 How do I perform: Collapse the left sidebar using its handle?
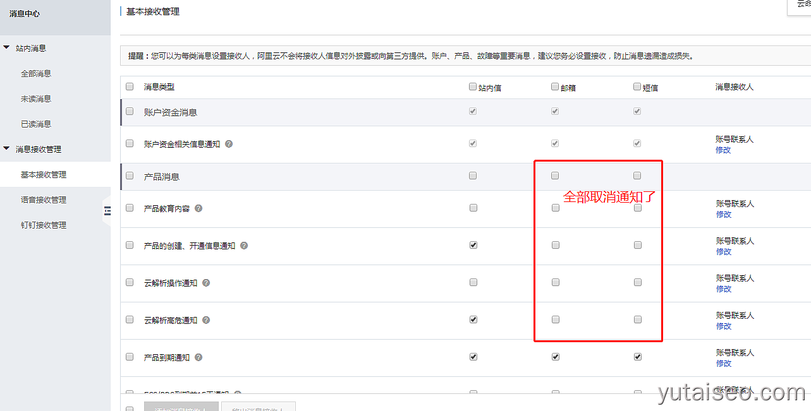click(107, 211)
